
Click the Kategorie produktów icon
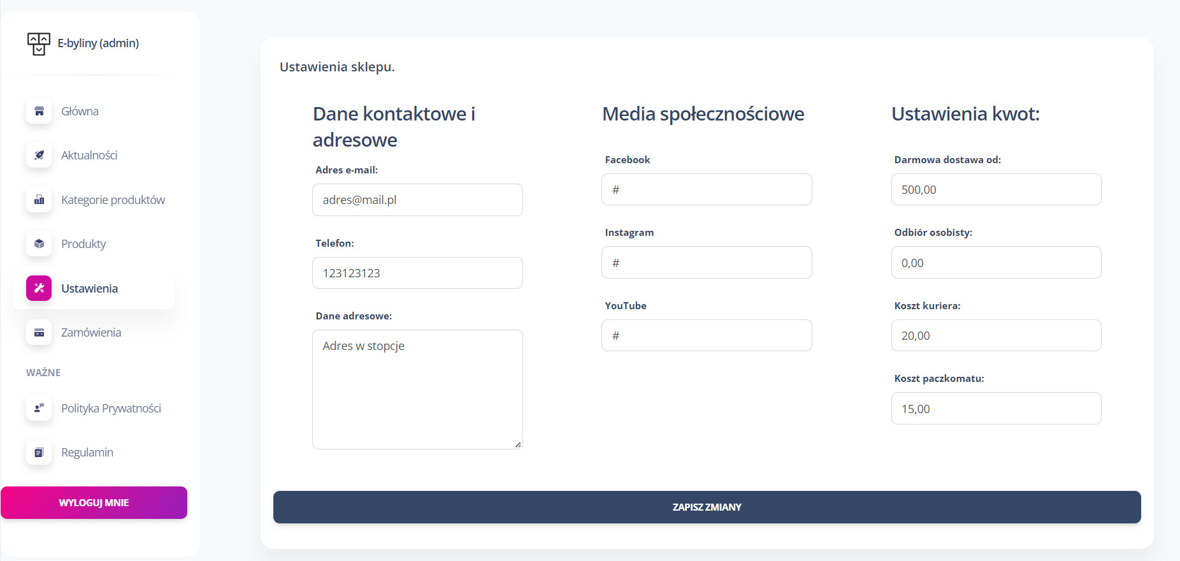point(39,200)
